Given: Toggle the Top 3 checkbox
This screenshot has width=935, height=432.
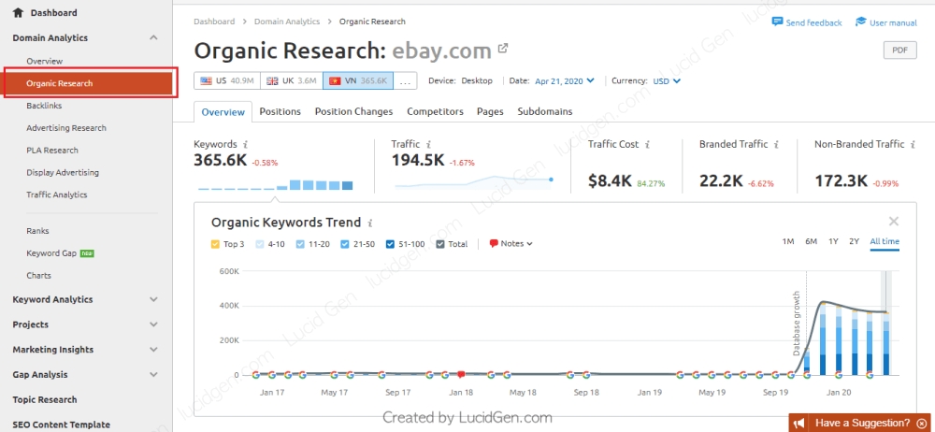Looking at the screenshot, I should (x=215, y=244).
